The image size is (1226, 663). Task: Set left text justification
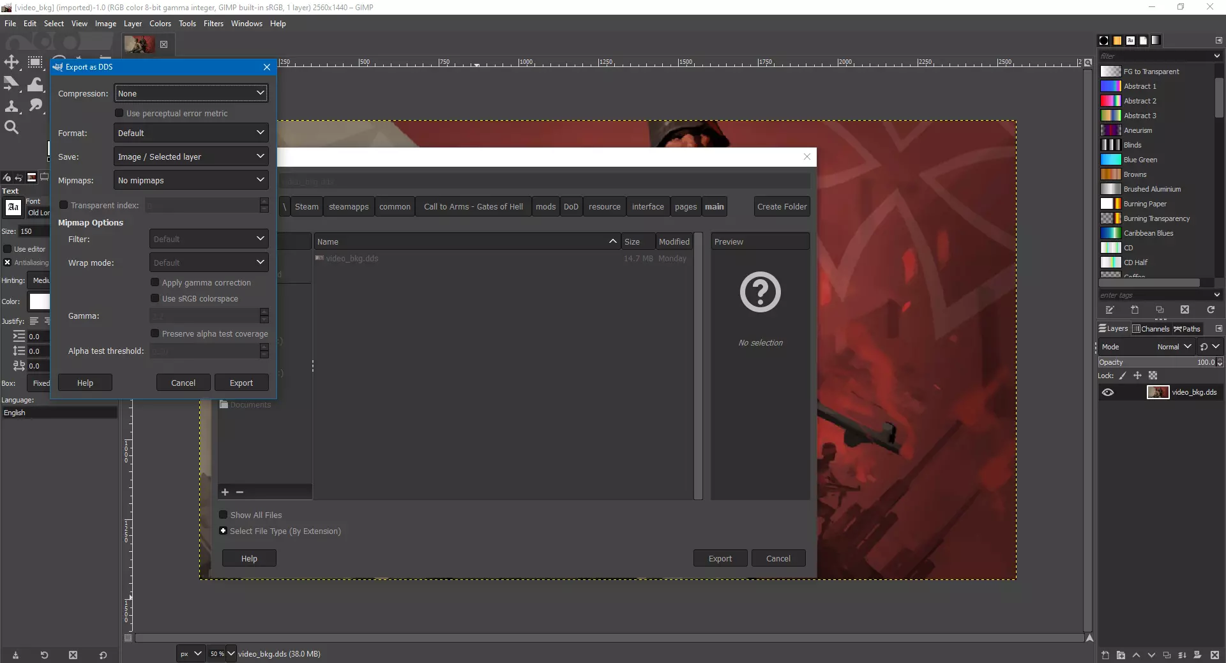coord(34,321)
